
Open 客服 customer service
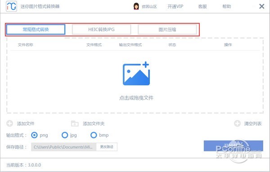click(x=202, y=7)
